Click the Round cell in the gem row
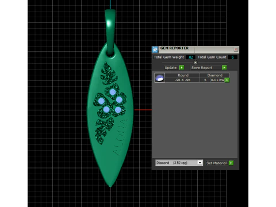The height and width of the screenshot is (207, 276). [x=183, y=75]
